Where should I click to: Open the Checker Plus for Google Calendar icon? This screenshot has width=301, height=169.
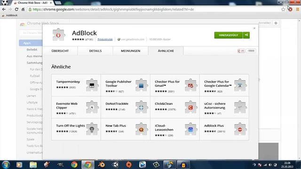[x=240, y=85]
